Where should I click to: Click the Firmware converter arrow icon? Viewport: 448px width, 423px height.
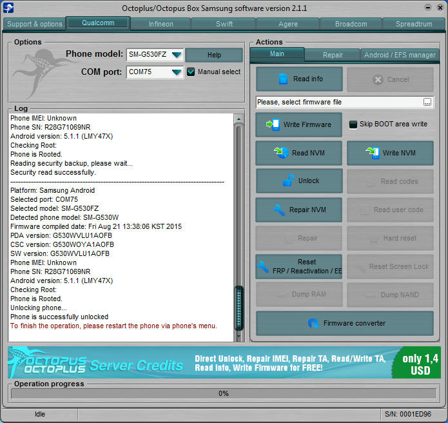[x=313, y=323]
